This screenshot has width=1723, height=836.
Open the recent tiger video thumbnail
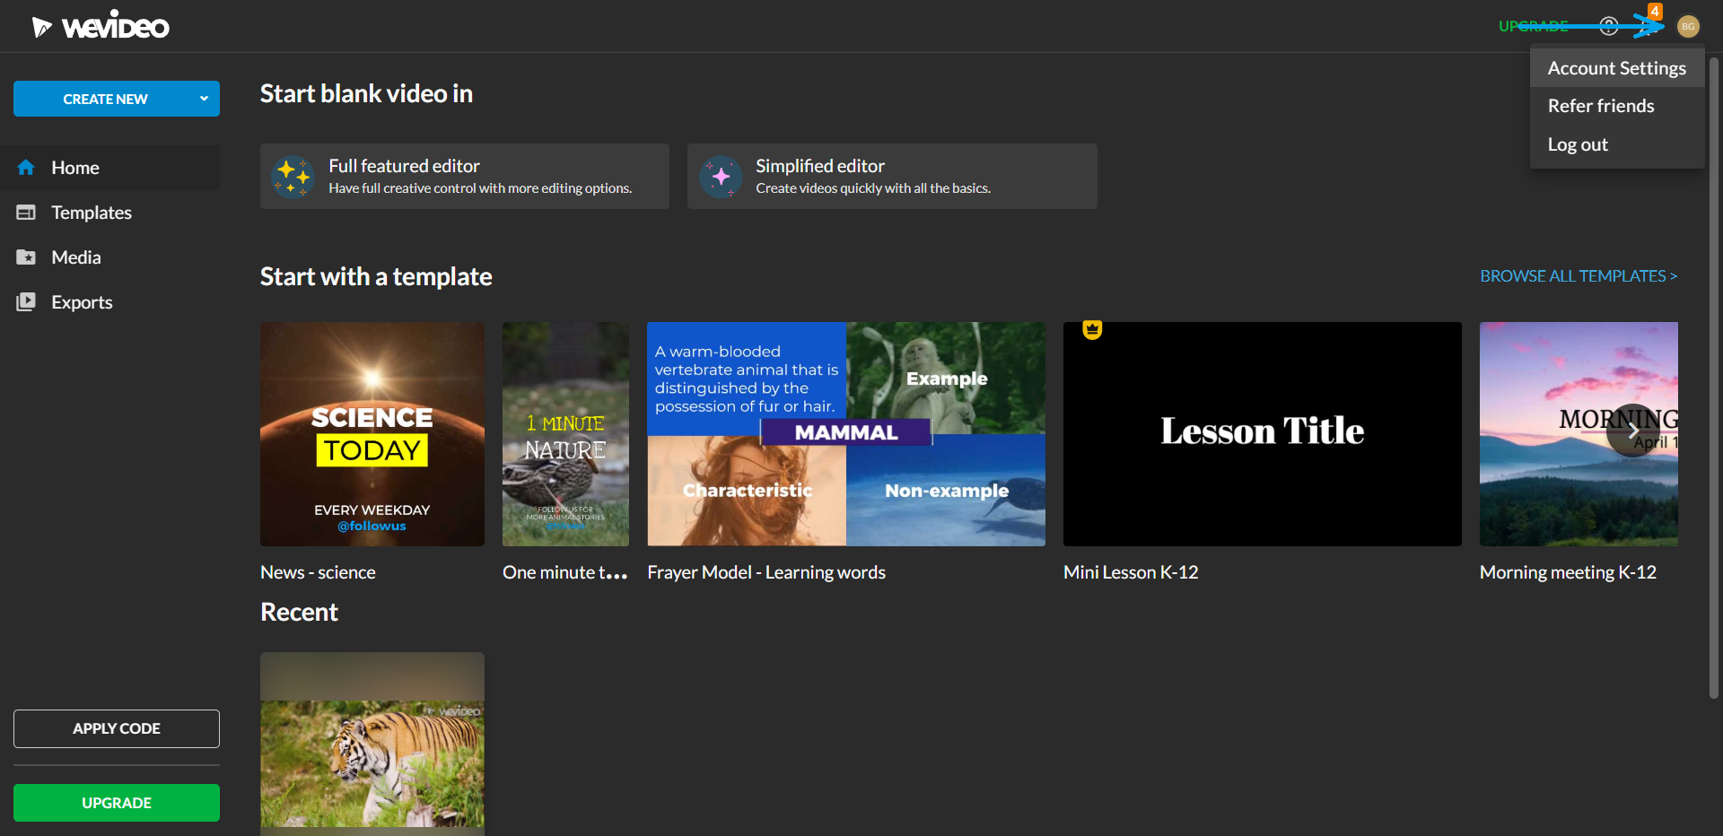pos(372,744)
